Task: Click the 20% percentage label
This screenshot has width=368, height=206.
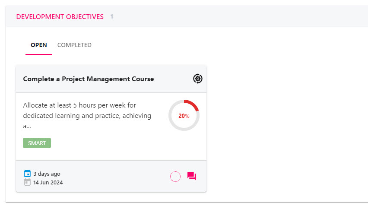Action: point(184,116)
